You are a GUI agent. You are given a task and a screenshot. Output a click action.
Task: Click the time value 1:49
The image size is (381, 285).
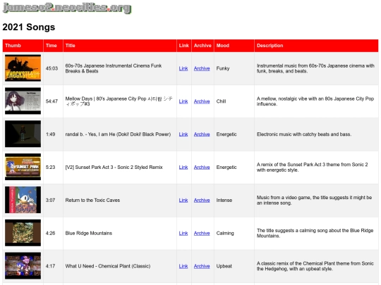(x=51, y=134)
